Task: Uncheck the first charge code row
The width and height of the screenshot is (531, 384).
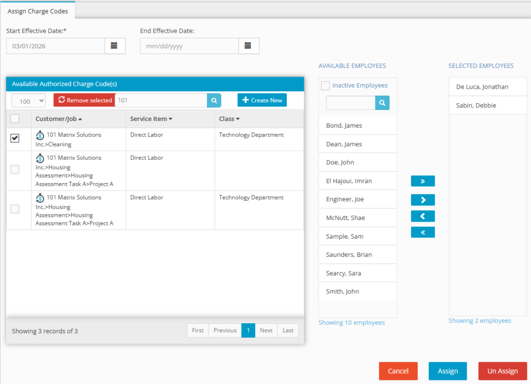Action: (15, 139)
